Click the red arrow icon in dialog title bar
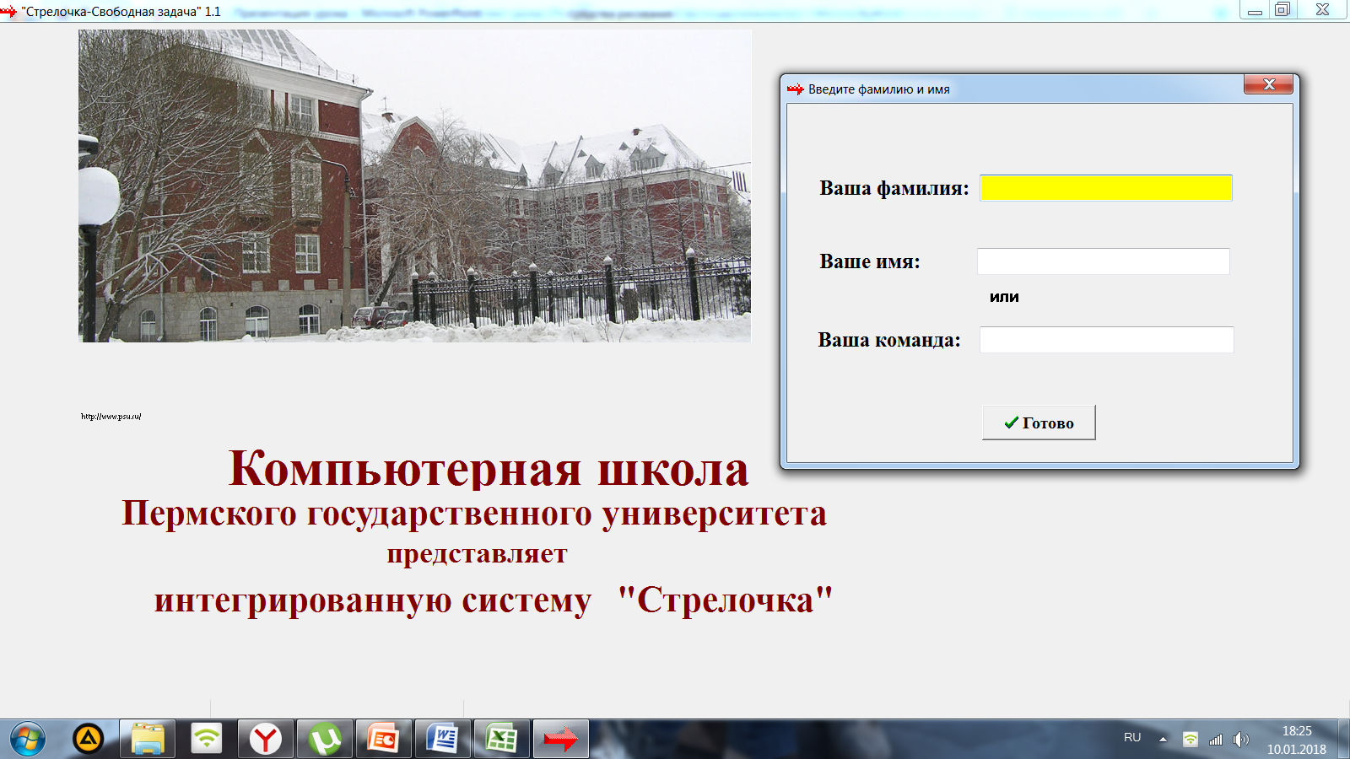 click(x=796, y=89)
